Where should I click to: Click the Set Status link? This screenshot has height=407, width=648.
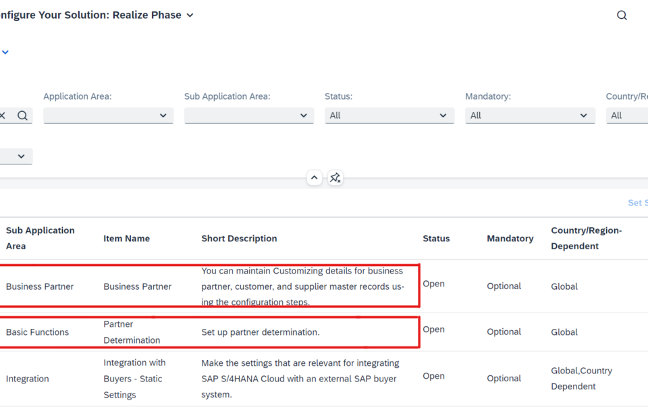(638, 203)
